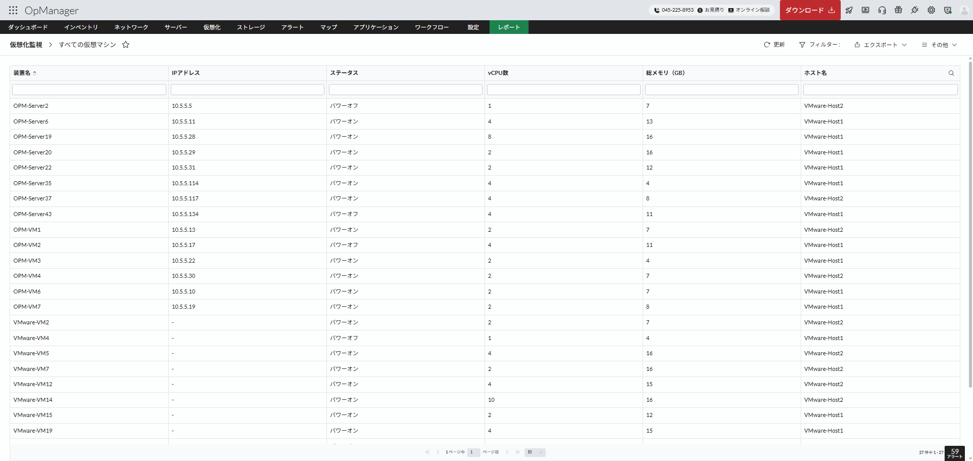Focus the IPアドレス filter field
This screenshot has height=461, width=973.
tap(247, 90)
